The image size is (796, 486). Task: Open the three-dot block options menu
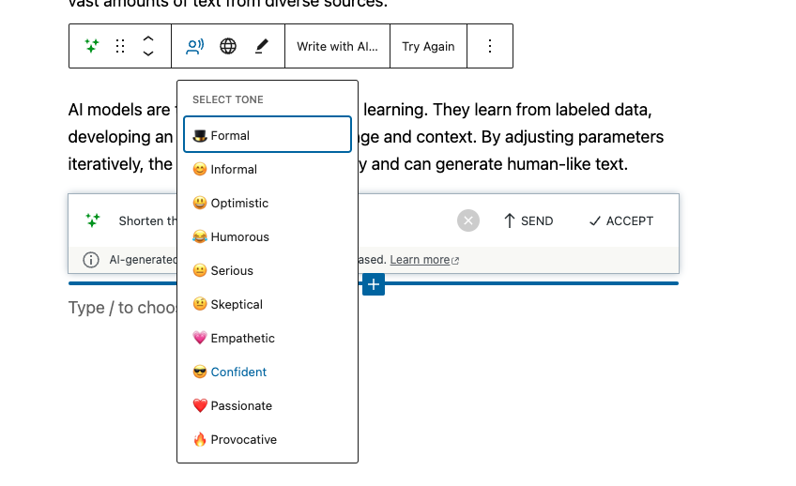click(490, 46)
